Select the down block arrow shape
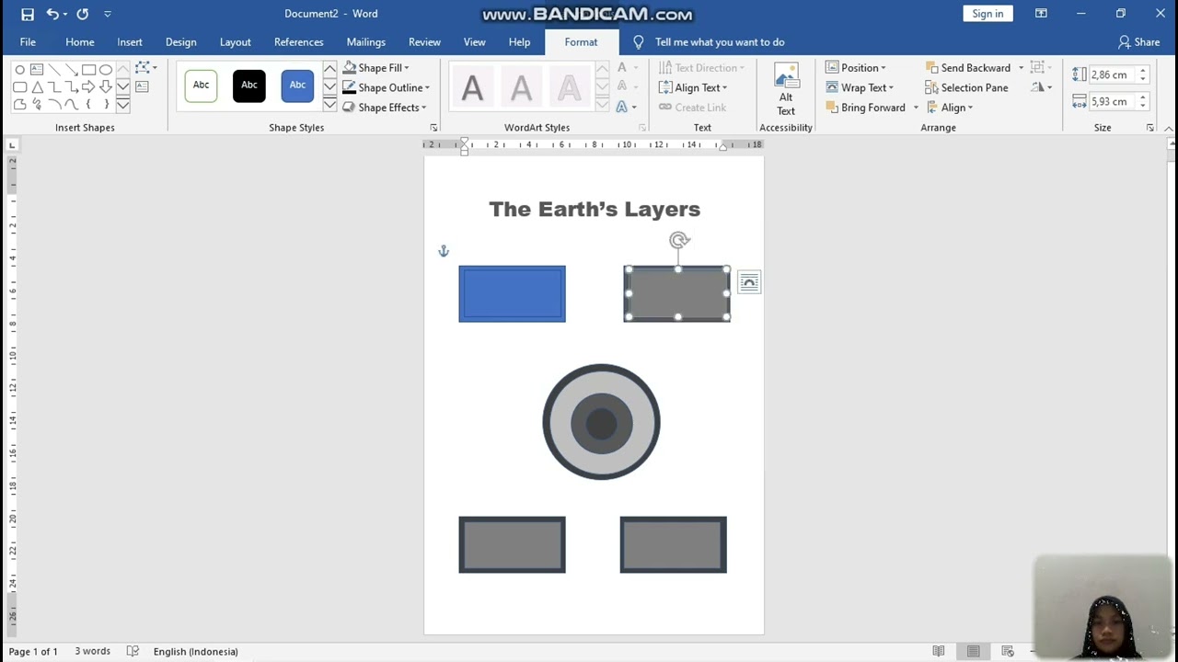Image resolution: width=1178 pixels, height=662 pixels. (x=106, y=87)
